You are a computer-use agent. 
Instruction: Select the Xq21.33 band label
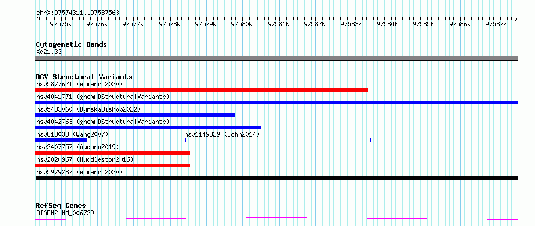coord(49,52)
